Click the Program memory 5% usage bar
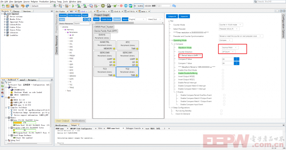Screen dimensions: 286x150 (x=25, y=130)
